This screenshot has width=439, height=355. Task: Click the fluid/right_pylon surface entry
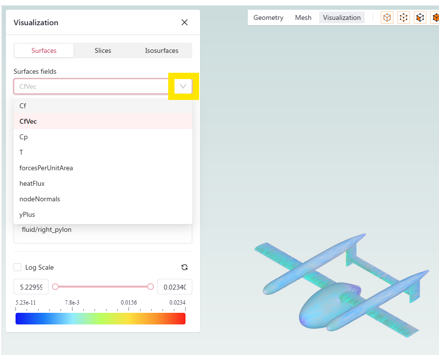[47, 230]
